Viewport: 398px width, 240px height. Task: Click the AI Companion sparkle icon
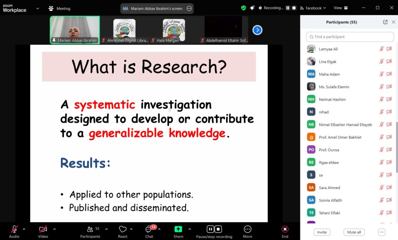click(x=252, y=8)
